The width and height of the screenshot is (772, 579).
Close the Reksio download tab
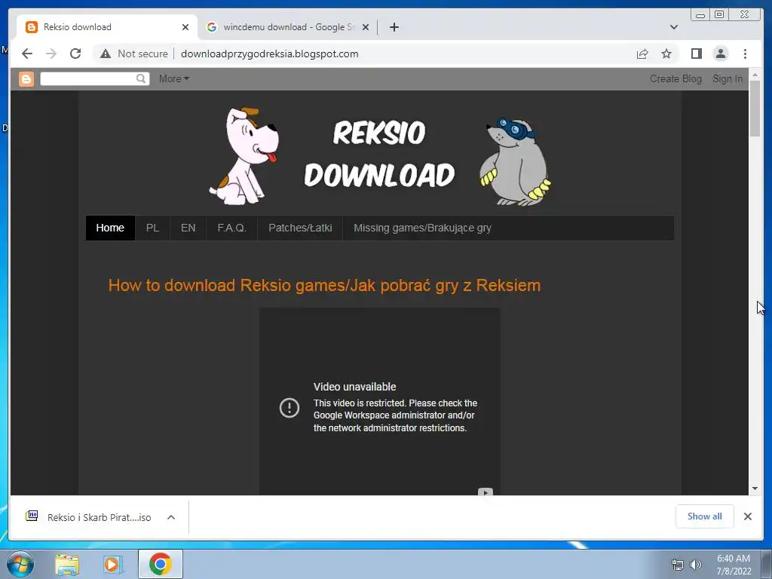click(185, 27)
